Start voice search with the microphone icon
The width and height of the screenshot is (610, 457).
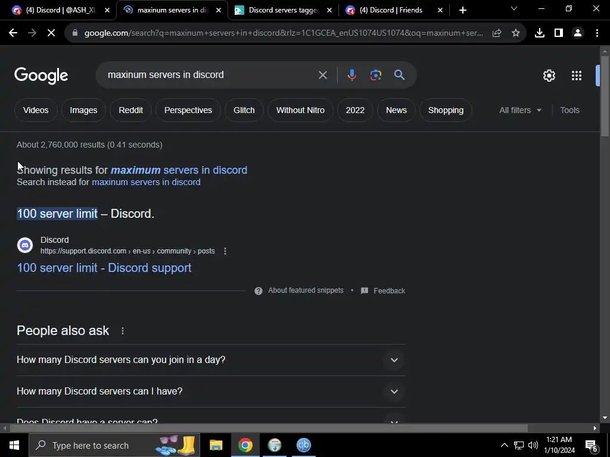point(351,74)
